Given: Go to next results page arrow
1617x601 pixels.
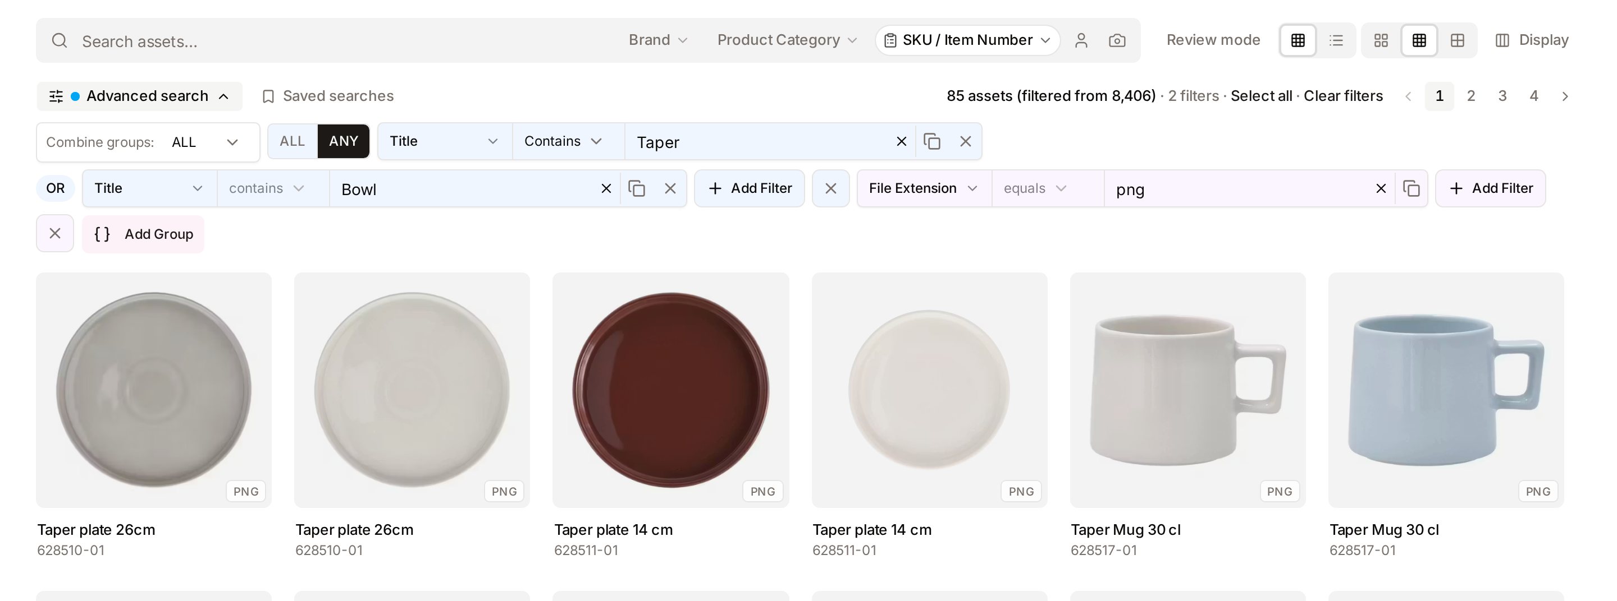Looking at the screenshot, I should 1564,96.
